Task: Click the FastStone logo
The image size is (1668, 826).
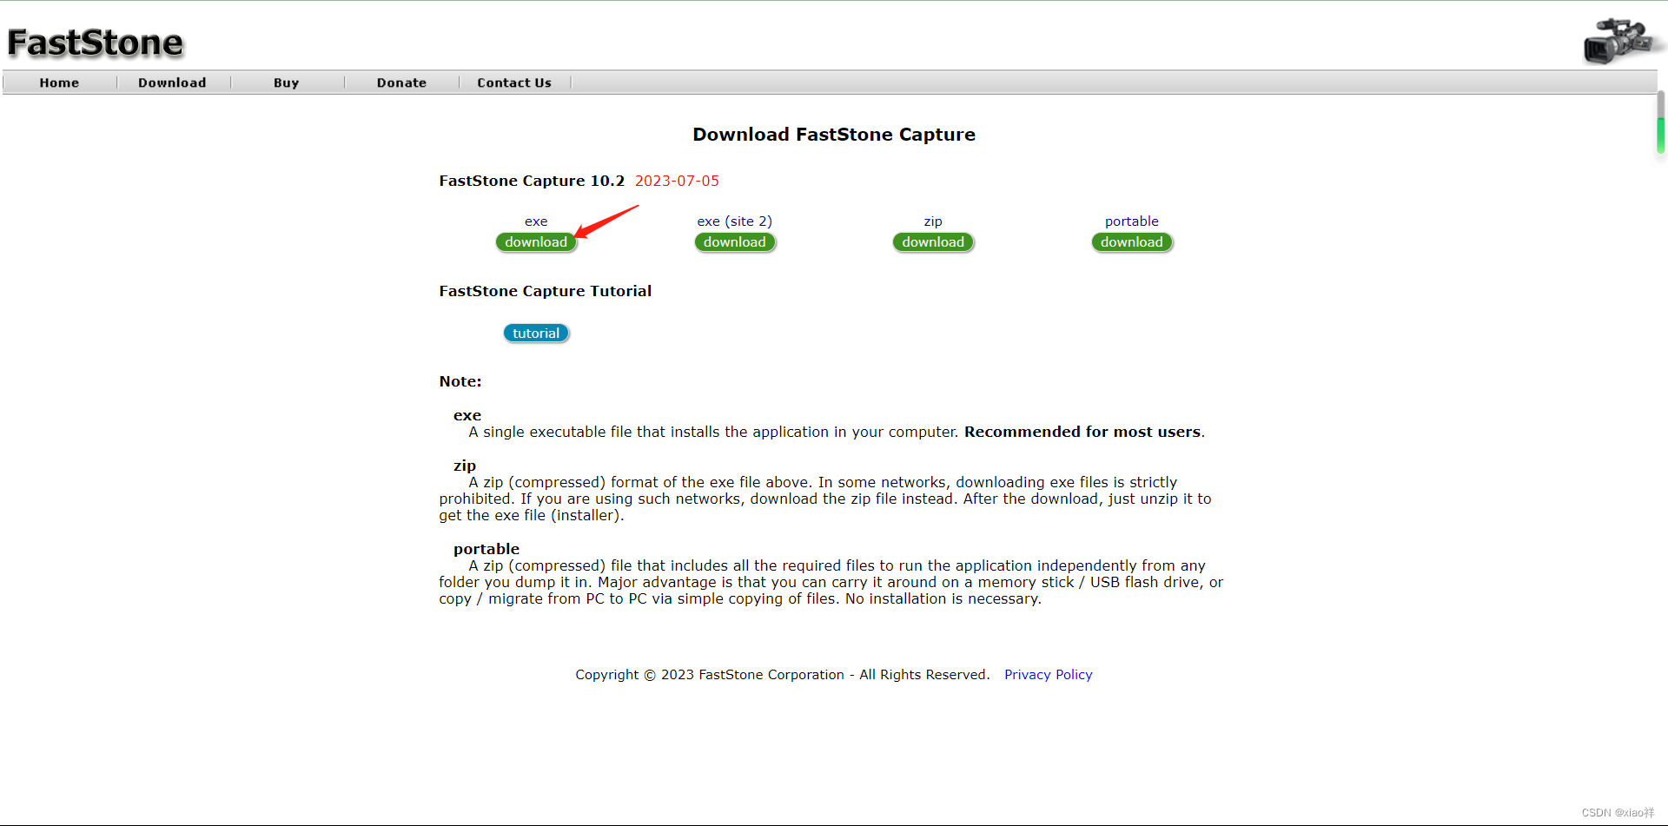Action: click(x=96, y=43)
